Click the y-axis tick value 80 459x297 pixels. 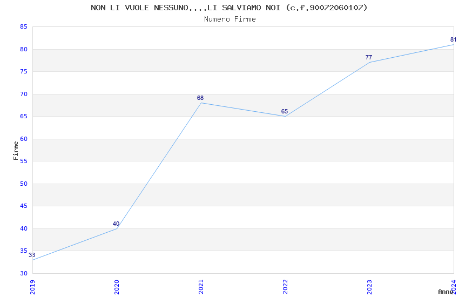pos(24,49)
